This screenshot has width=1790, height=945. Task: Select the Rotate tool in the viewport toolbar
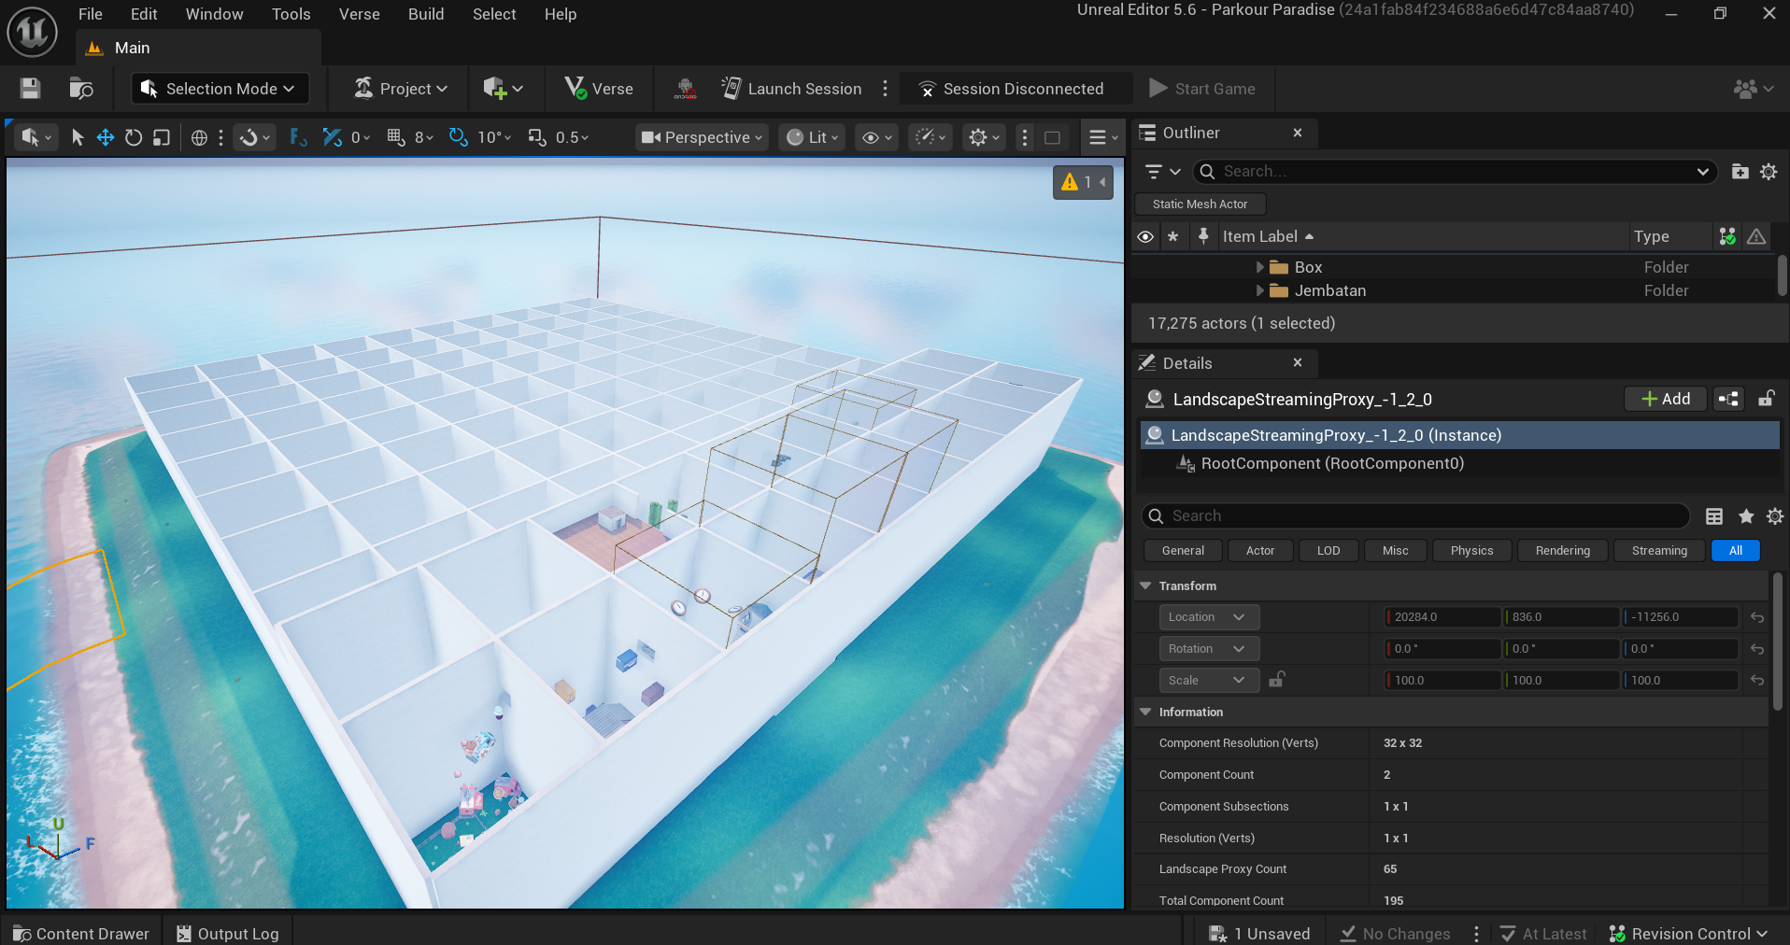point(134,137)
